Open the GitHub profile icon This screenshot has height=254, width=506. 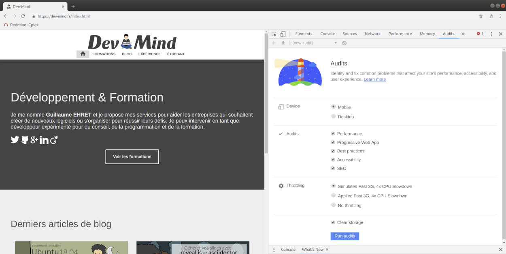[25, 140]
